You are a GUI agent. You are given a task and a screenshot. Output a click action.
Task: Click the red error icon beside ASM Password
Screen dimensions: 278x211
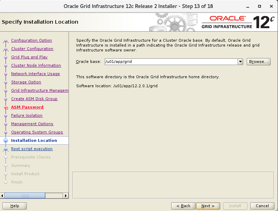pos(6,107)
